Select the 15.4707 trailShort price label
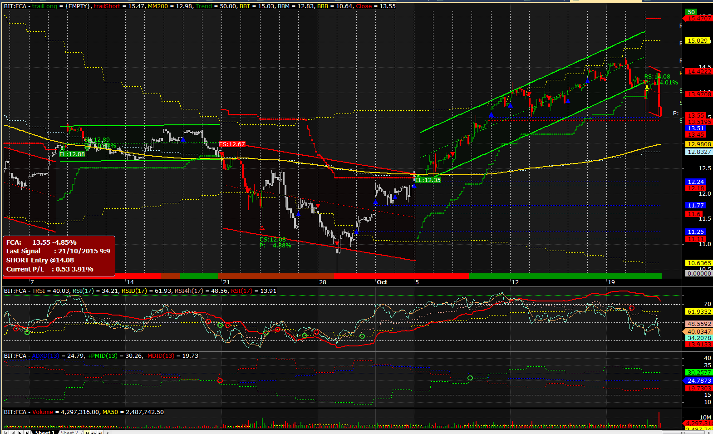 pyautogui.click(x=698, y=18)
